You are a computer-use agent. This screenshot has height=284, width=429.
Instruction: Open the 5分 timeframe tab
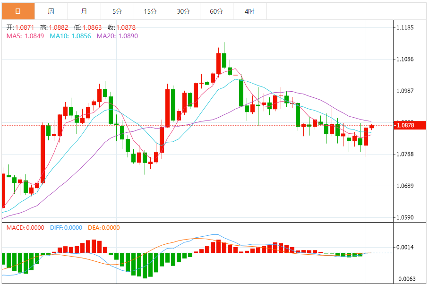pyautogui.click(x=117, y=11)
